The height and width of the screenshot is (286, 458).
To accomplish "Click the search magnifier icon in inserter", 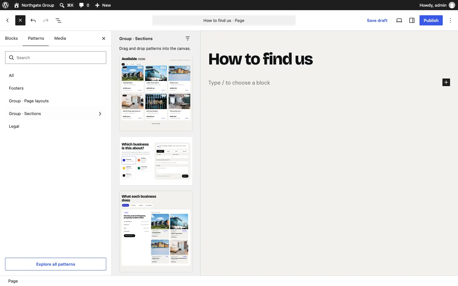I will (x=11, y=58).
